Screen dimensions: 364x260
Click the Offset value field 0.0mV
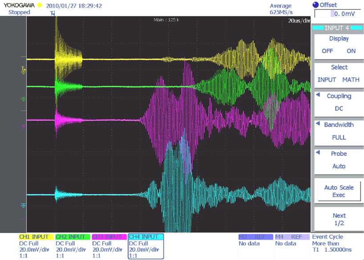coord(337,14)
